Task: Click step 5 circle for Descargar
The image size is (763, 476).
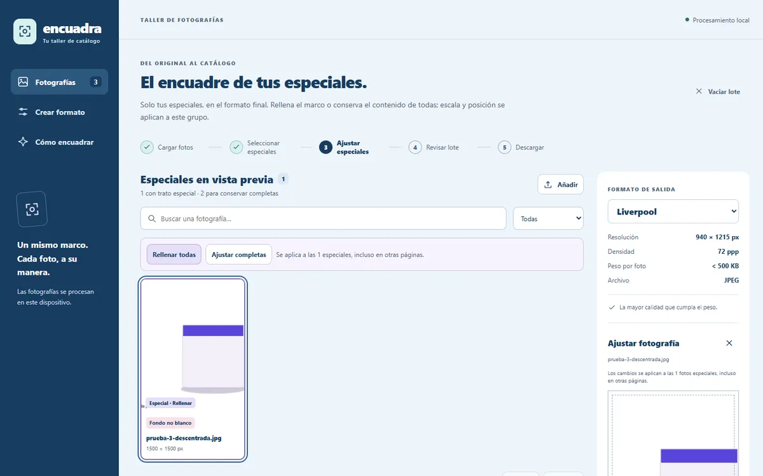Action: click(x=505, y=147)
